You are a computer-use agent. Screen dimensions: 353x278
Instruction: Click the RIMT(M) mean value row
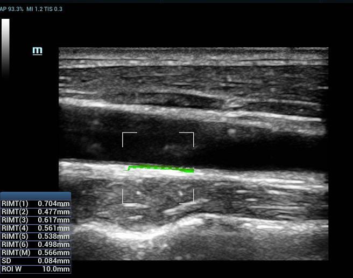pyautogui.click(x=36, y=253)
